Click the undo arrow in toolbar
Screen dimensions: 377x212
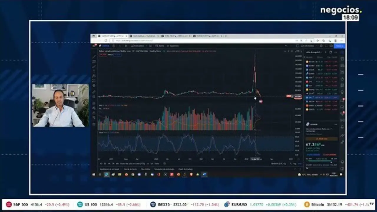[286, 46]
